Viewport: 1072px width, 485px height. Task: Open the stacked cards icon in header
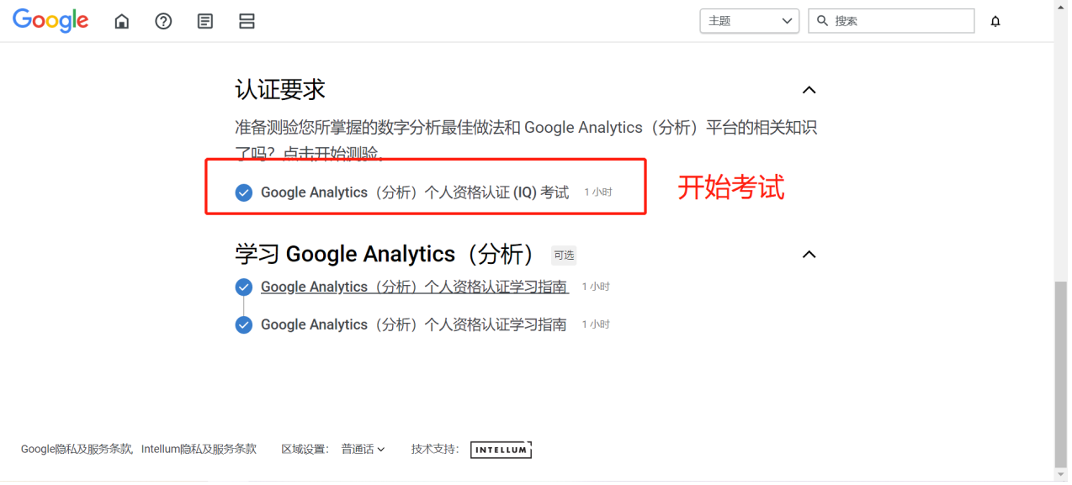[247, 21]
